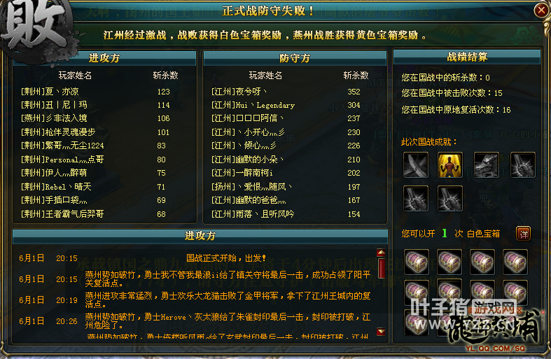Open first treasure chest in top row
Screen dimensions: 551x359
(x=417, y=262)
